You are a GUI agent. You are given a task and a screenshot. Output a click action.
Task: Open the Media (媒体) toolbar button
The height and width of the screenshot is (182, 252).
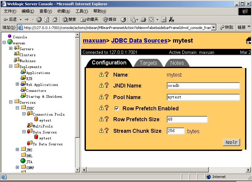click(x=109, y=19)
